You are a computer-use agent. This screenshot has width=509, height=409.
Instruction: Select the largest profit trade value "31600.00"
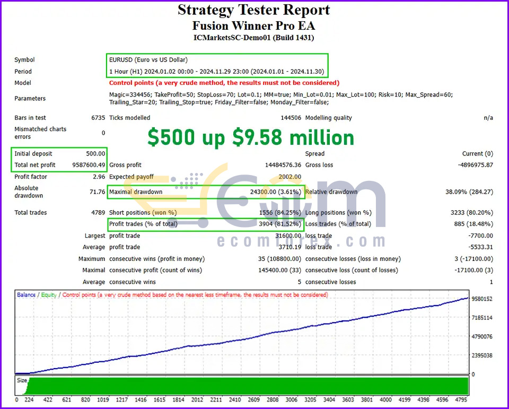(x=288, y=236)
